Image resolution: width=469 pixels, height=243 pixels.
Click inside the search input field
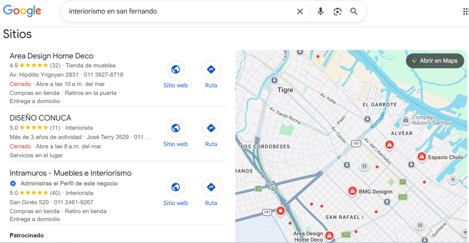(x=156, y=11)
